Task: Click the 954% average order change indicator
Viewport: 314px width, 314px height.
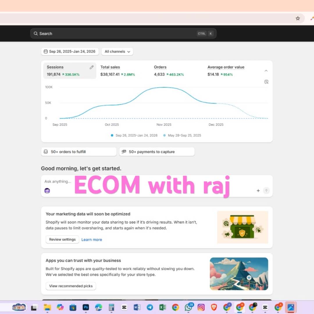Action: (x=227, y=74)
